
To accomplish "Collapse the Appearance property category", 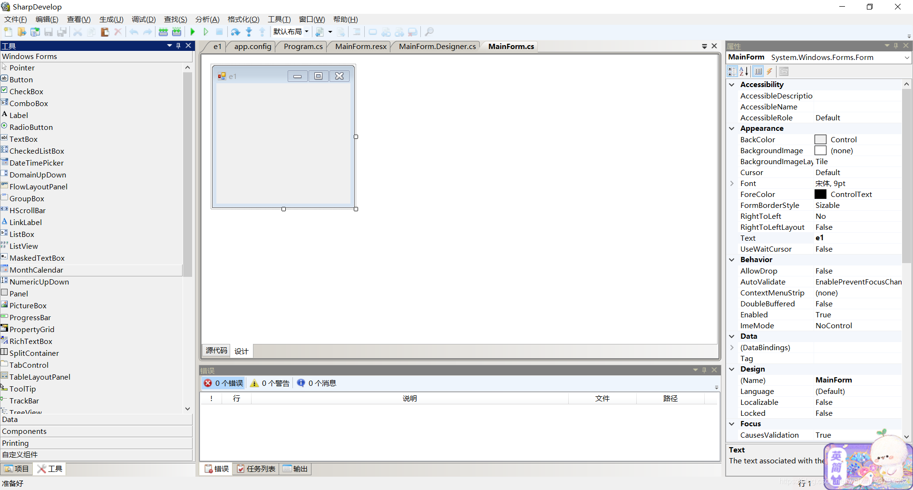I will click(732, 128).
